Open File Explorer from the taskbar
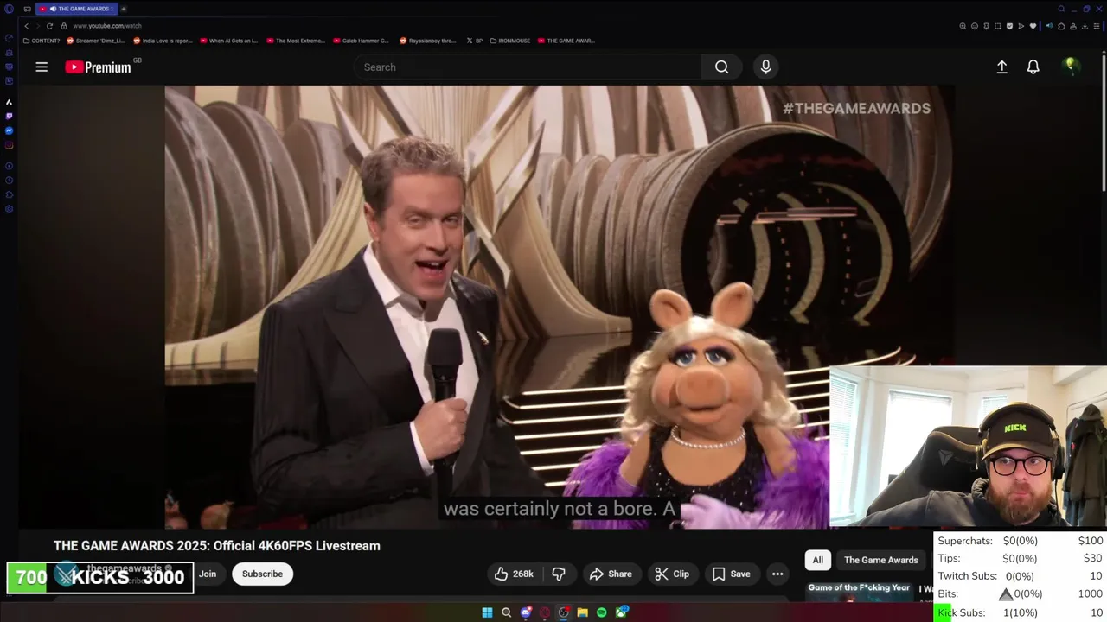 coord(583,612)
